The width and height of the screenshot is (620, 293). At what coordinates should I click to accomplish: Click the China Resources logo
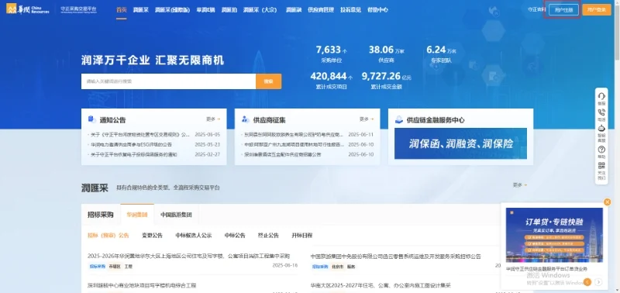(x=28, y=9)
